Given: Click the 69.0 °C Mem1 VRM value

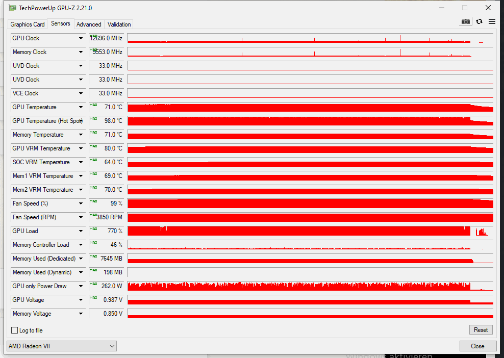Looking at the screenshot, I should (x=107, y=176).
